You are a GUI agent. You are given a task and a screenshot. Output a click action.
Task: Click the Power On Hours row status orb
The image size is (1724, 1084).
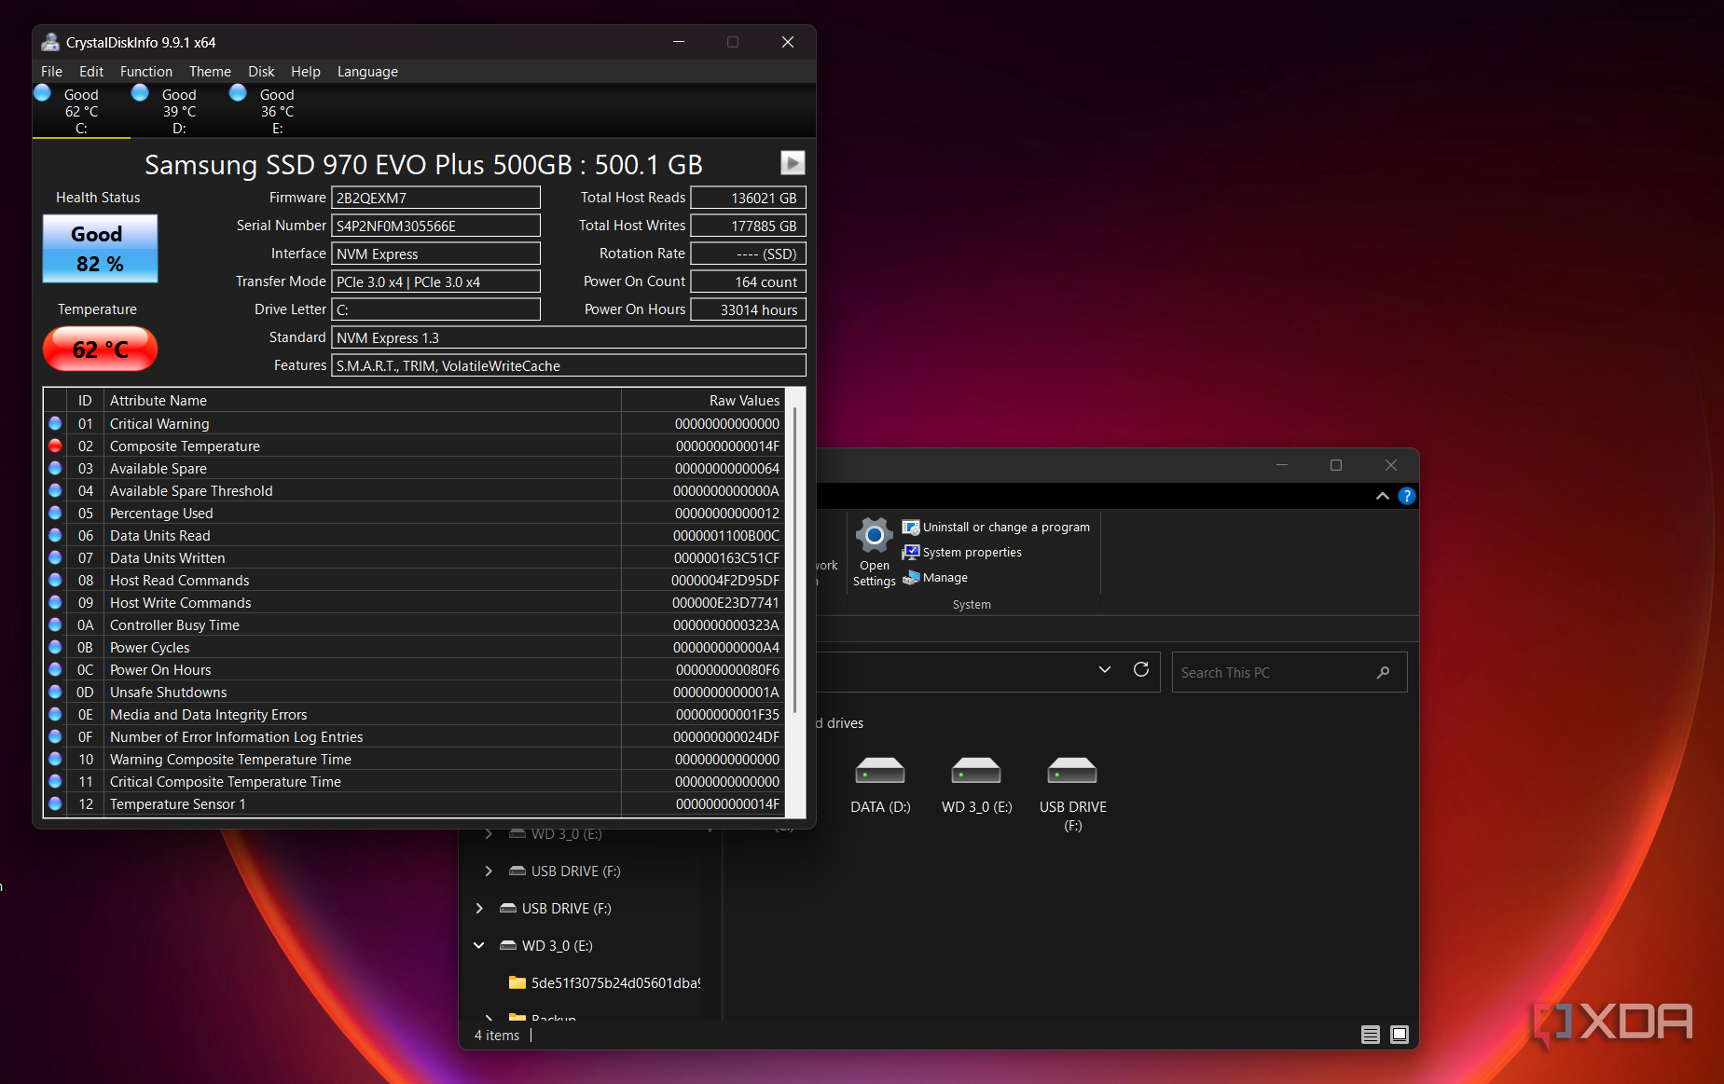pos(55,669)
